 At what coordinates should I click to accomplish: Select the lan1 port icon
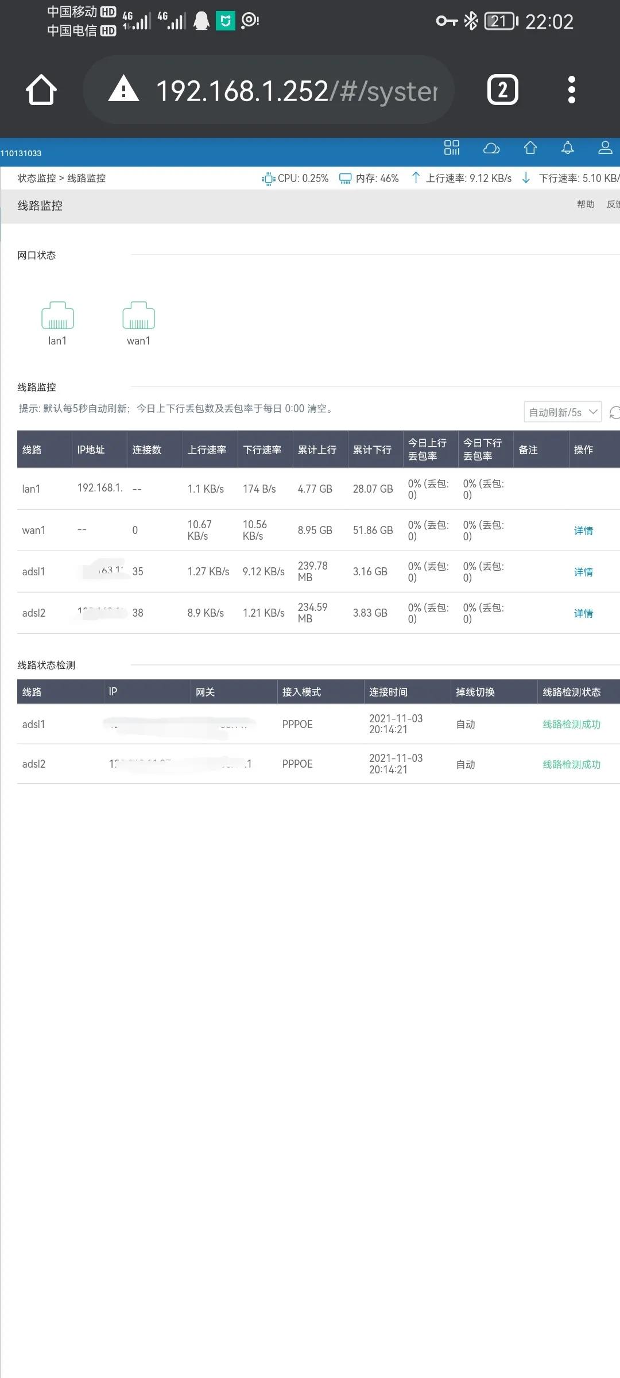(x=58, y=316)
